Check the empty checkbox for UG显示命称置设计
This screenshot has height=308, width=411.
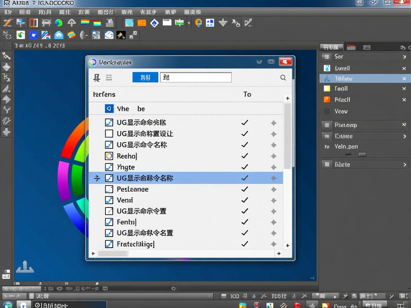click(109, 134)
